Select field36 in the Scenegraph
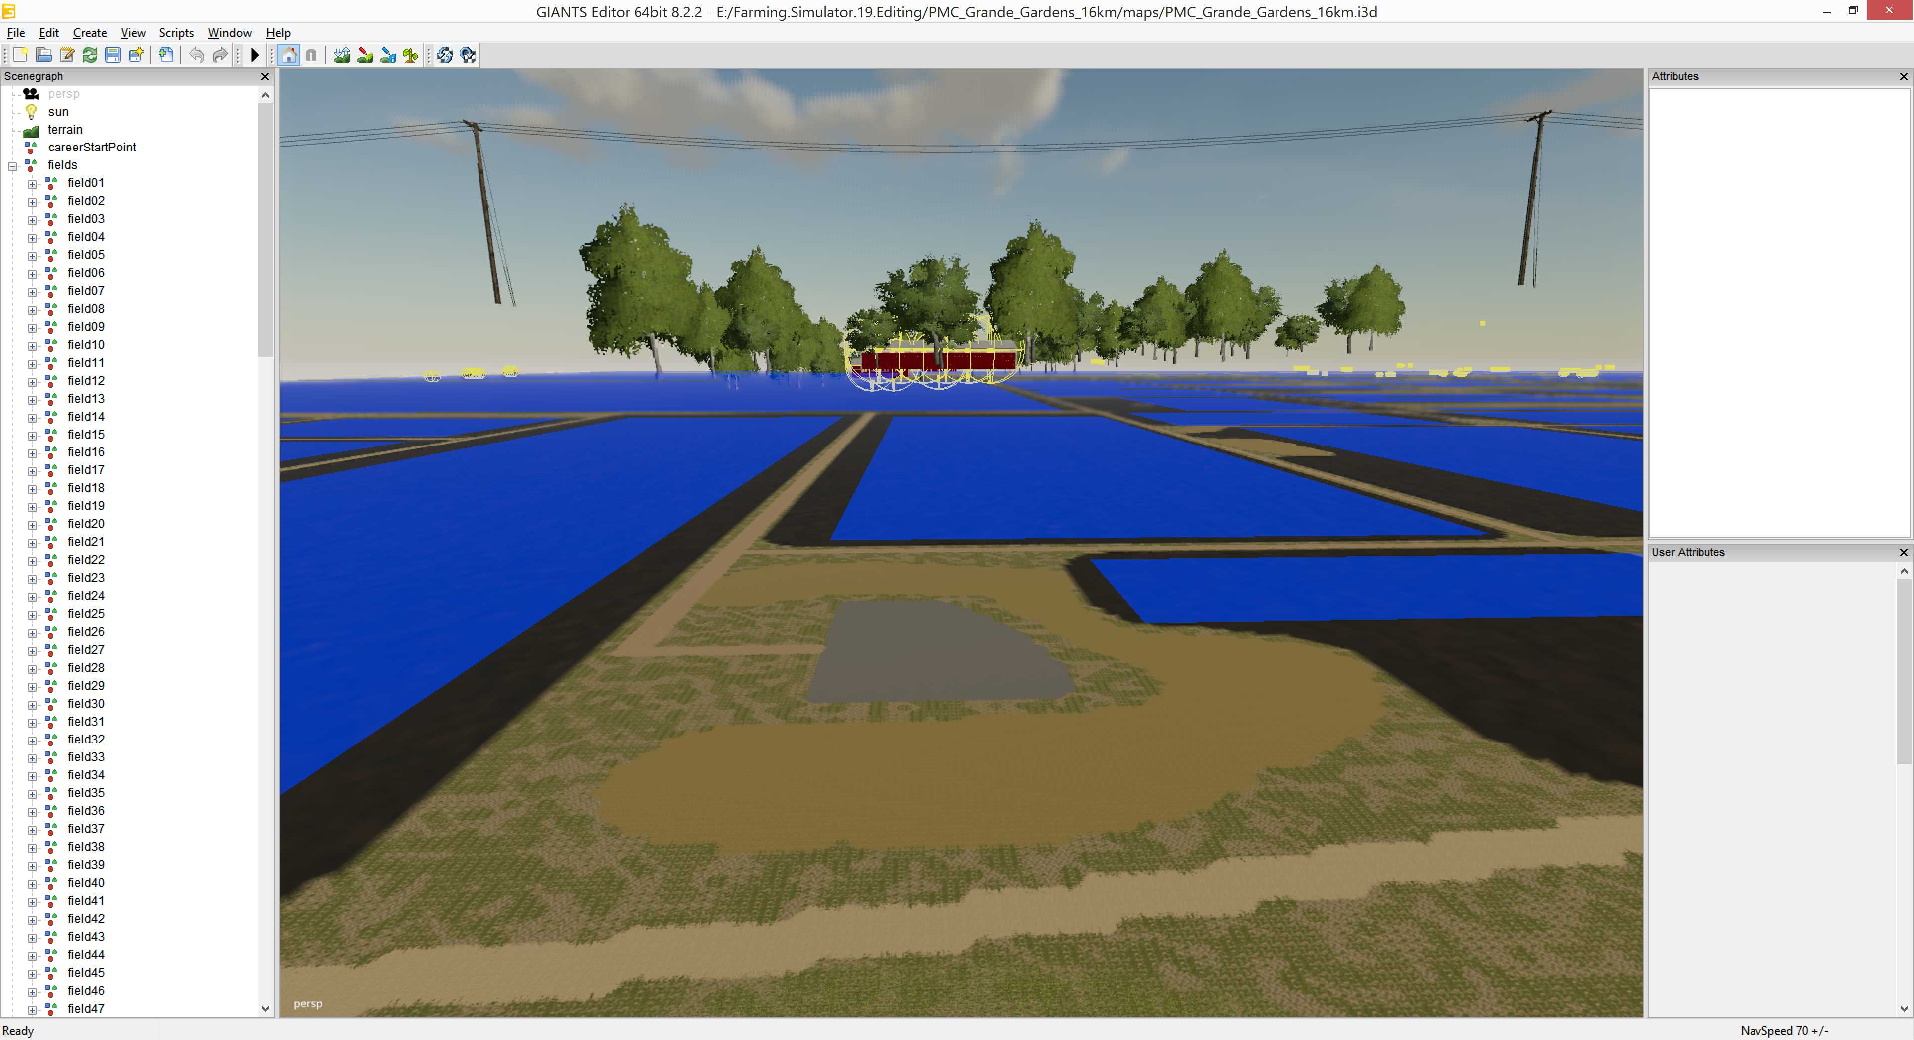 (x=85, y=811)
